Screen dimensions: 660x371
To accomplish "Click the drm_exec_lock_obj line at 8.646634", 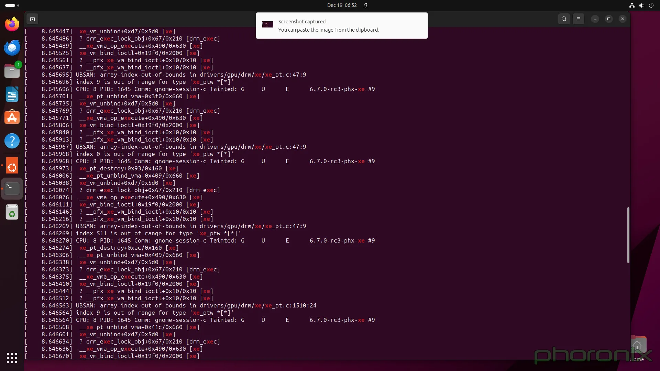I will coord(122,341).
